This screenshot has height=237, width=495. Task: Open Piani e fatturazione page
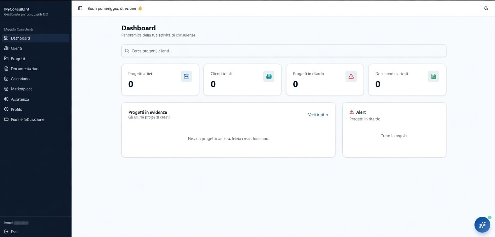tap(36, 119)
